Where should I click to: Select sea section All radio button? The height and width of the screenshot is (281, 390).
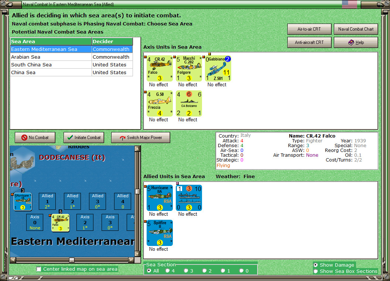(149, 271)
